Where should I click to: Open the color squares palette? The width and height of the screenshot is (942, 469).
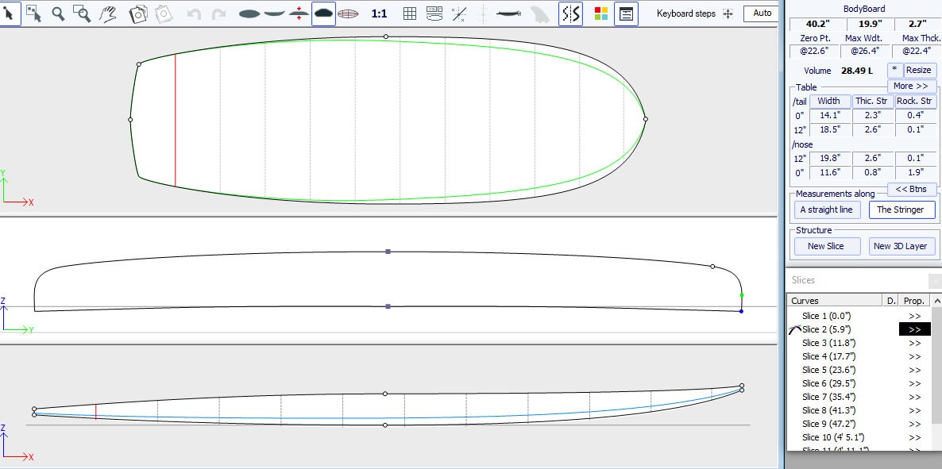(x=600, y=13)
